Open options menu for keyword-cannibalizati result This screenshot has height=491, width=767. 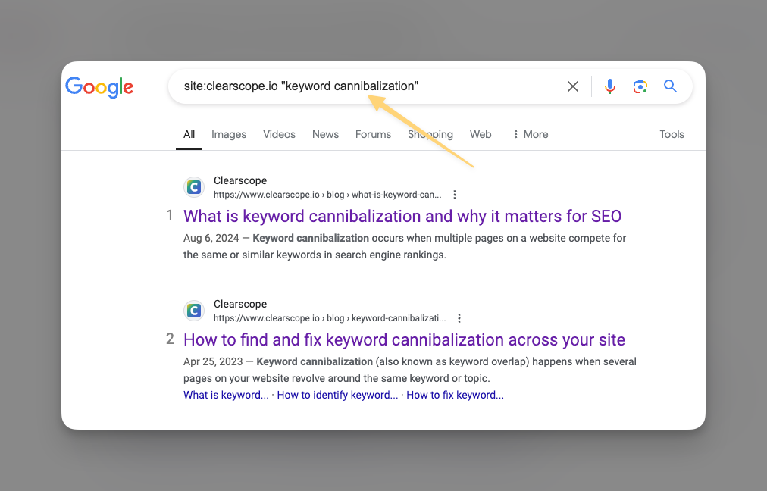(x=459, y=318)
